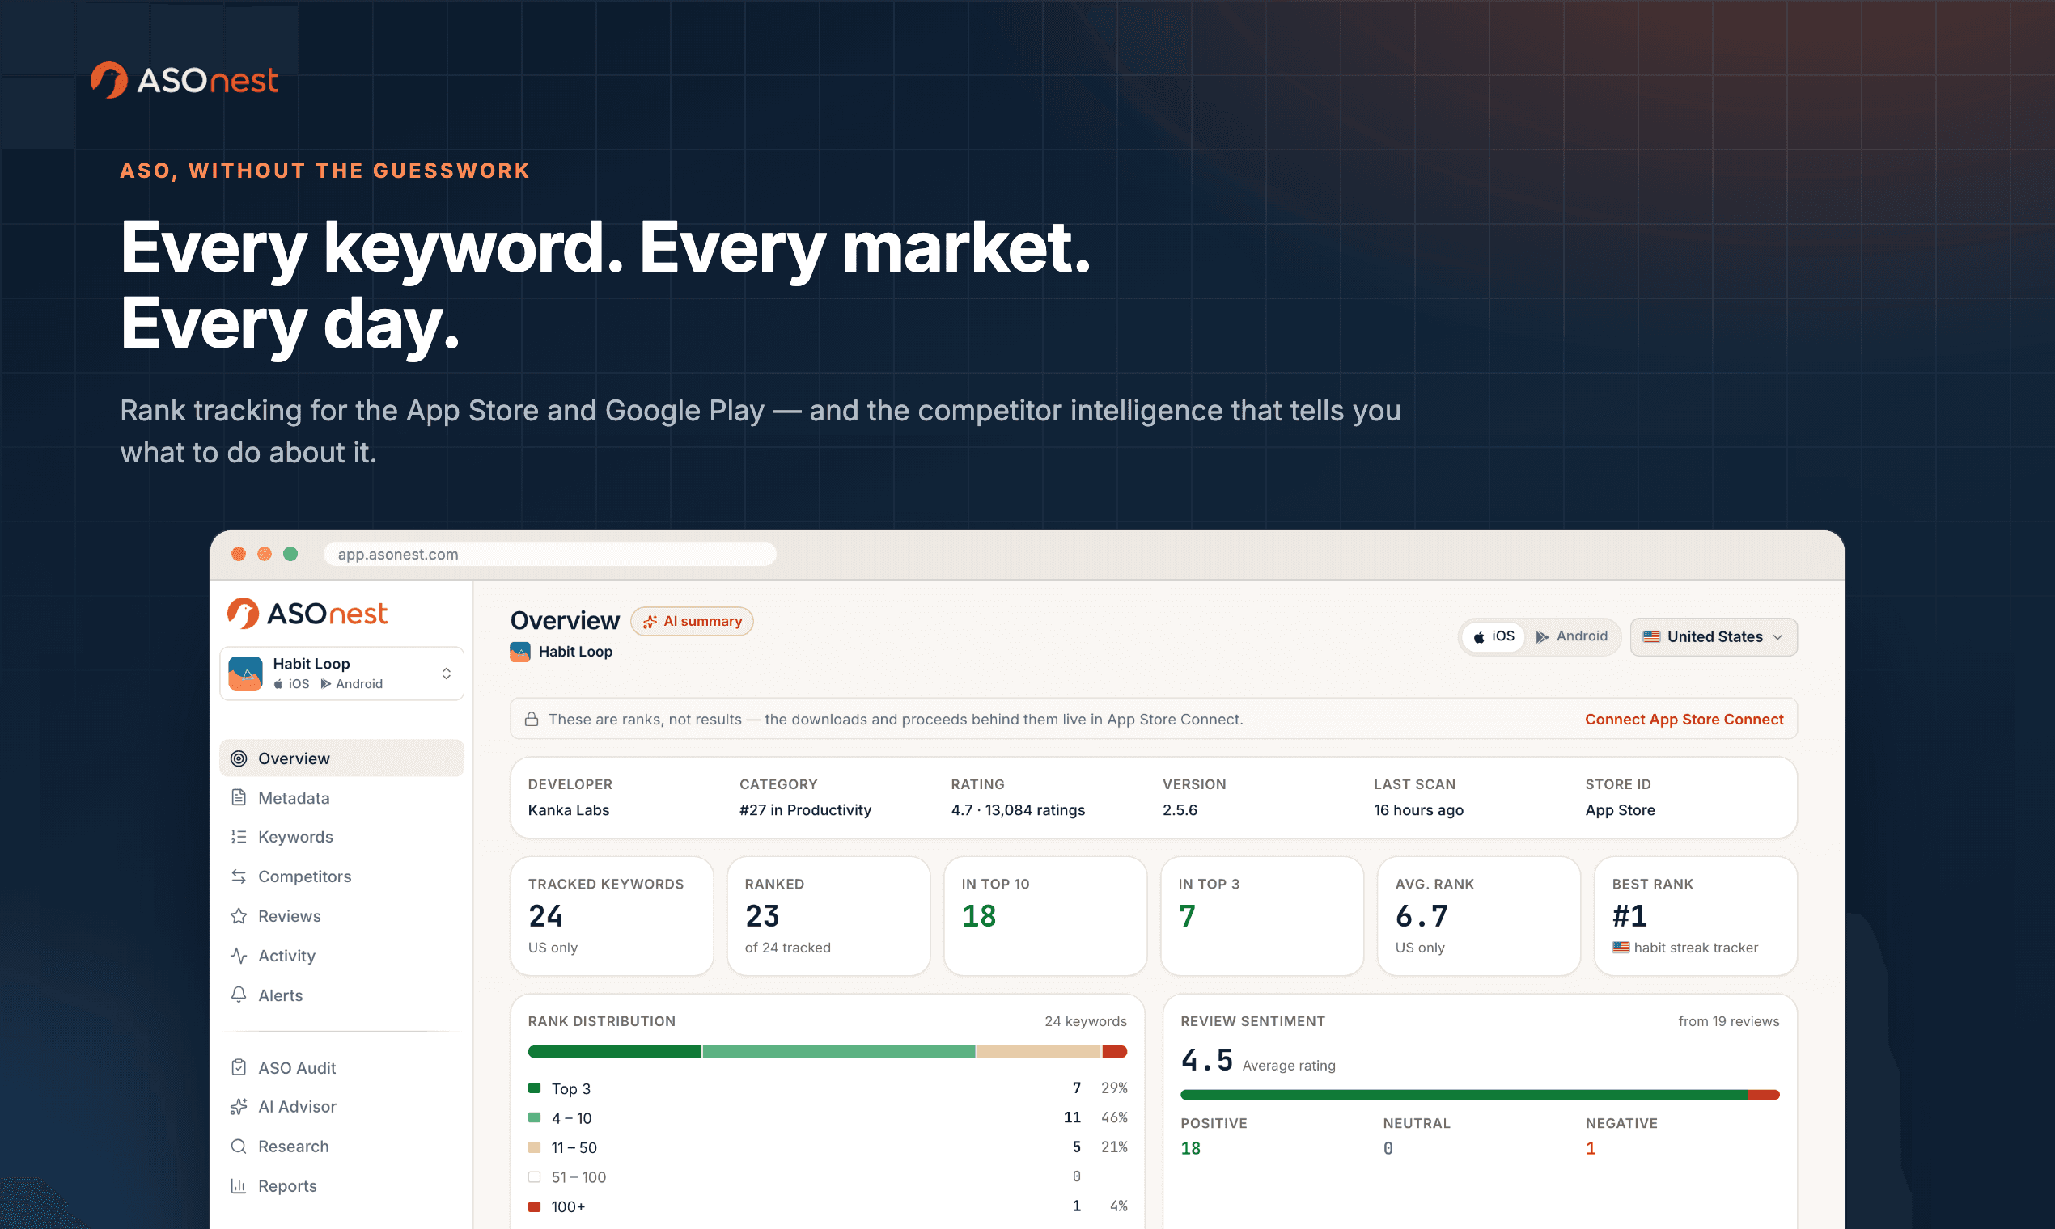The width and height of the screenshot is (2055, 1229).
Task: Click the Avg. Rank 6.7 card
Action: click(1478, 916)
